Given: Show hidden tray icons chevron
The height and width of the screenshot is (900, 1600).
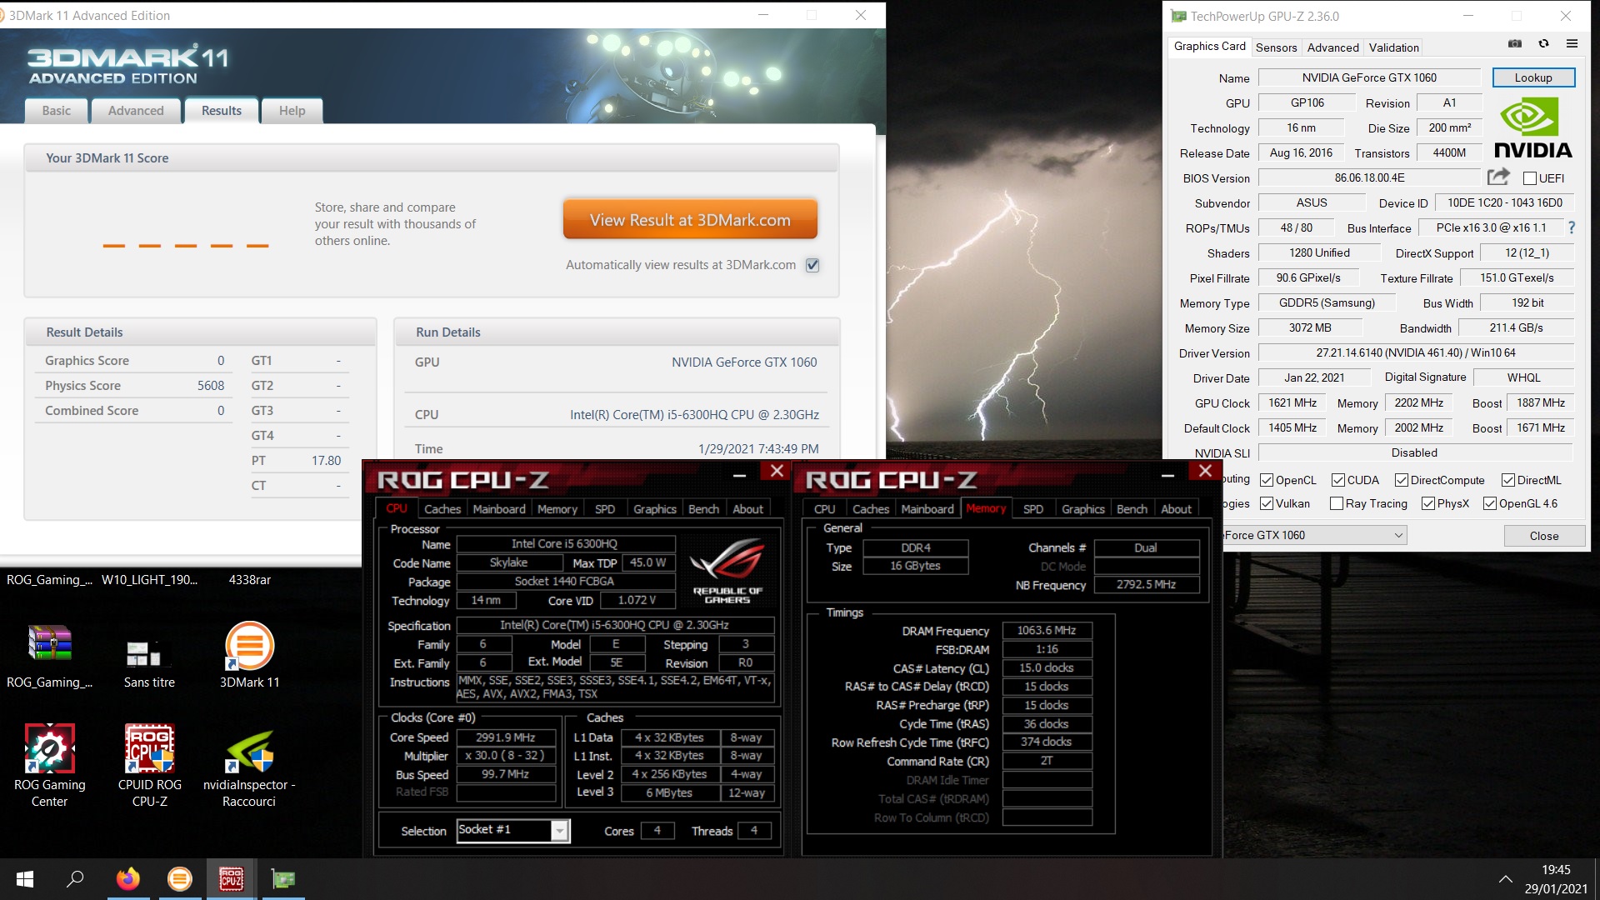Looking at the screenshot, I should 1505,879.
